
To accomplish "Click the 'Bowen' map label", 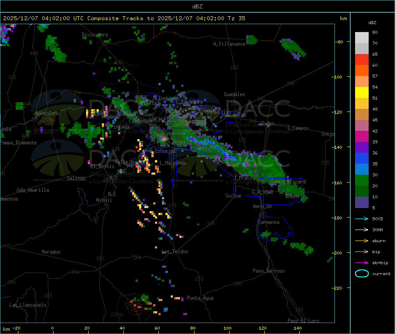I will [292, 196].
